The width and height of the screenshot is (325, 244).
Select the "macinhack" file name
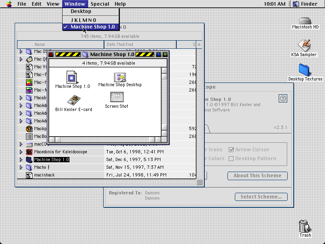pos(44,175)
